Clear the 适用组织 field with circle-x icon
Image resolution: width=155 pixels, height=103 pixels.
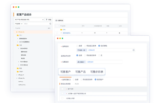(134, 50)
